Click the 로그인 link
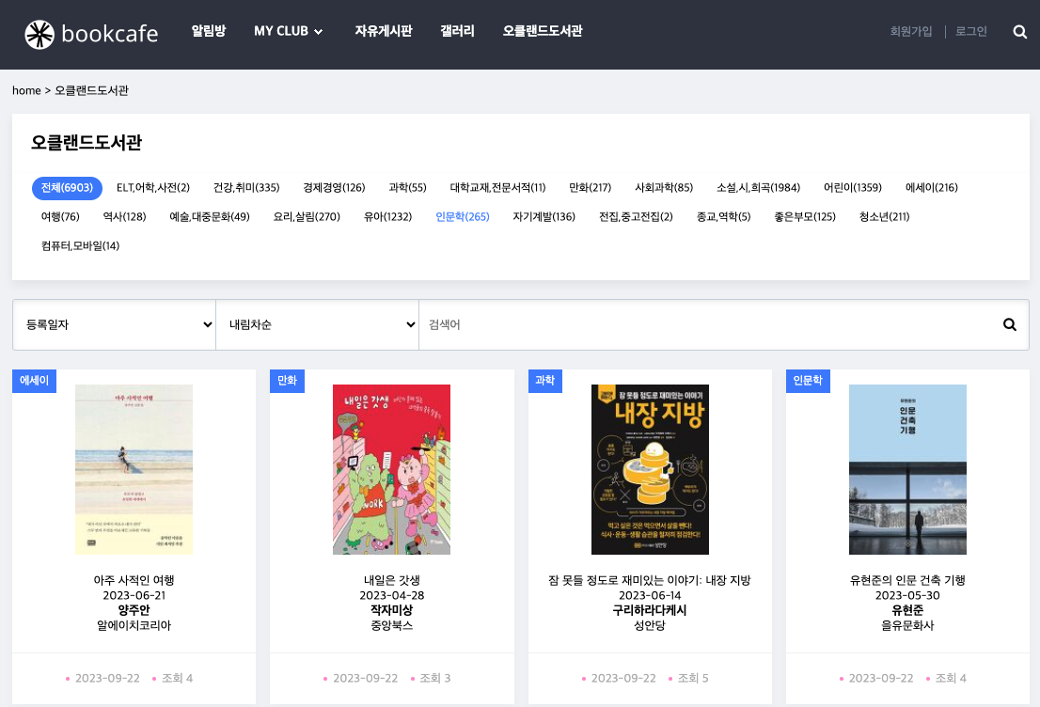 tap(970, 32)
